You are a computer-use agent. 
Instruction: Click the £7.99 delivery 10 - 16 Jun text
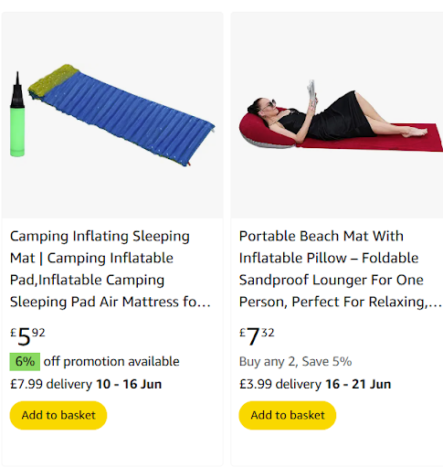86,384
